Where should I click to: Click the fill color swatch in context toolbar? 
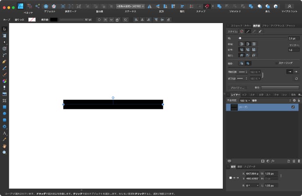click(x=32, y=20)
